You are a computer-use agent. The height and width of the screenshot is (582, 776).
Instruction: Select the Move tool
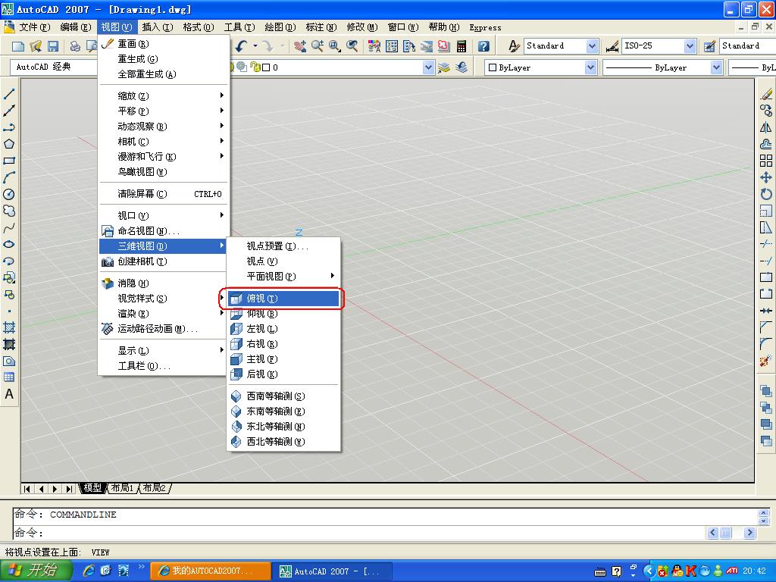click(x=766, y=177)
